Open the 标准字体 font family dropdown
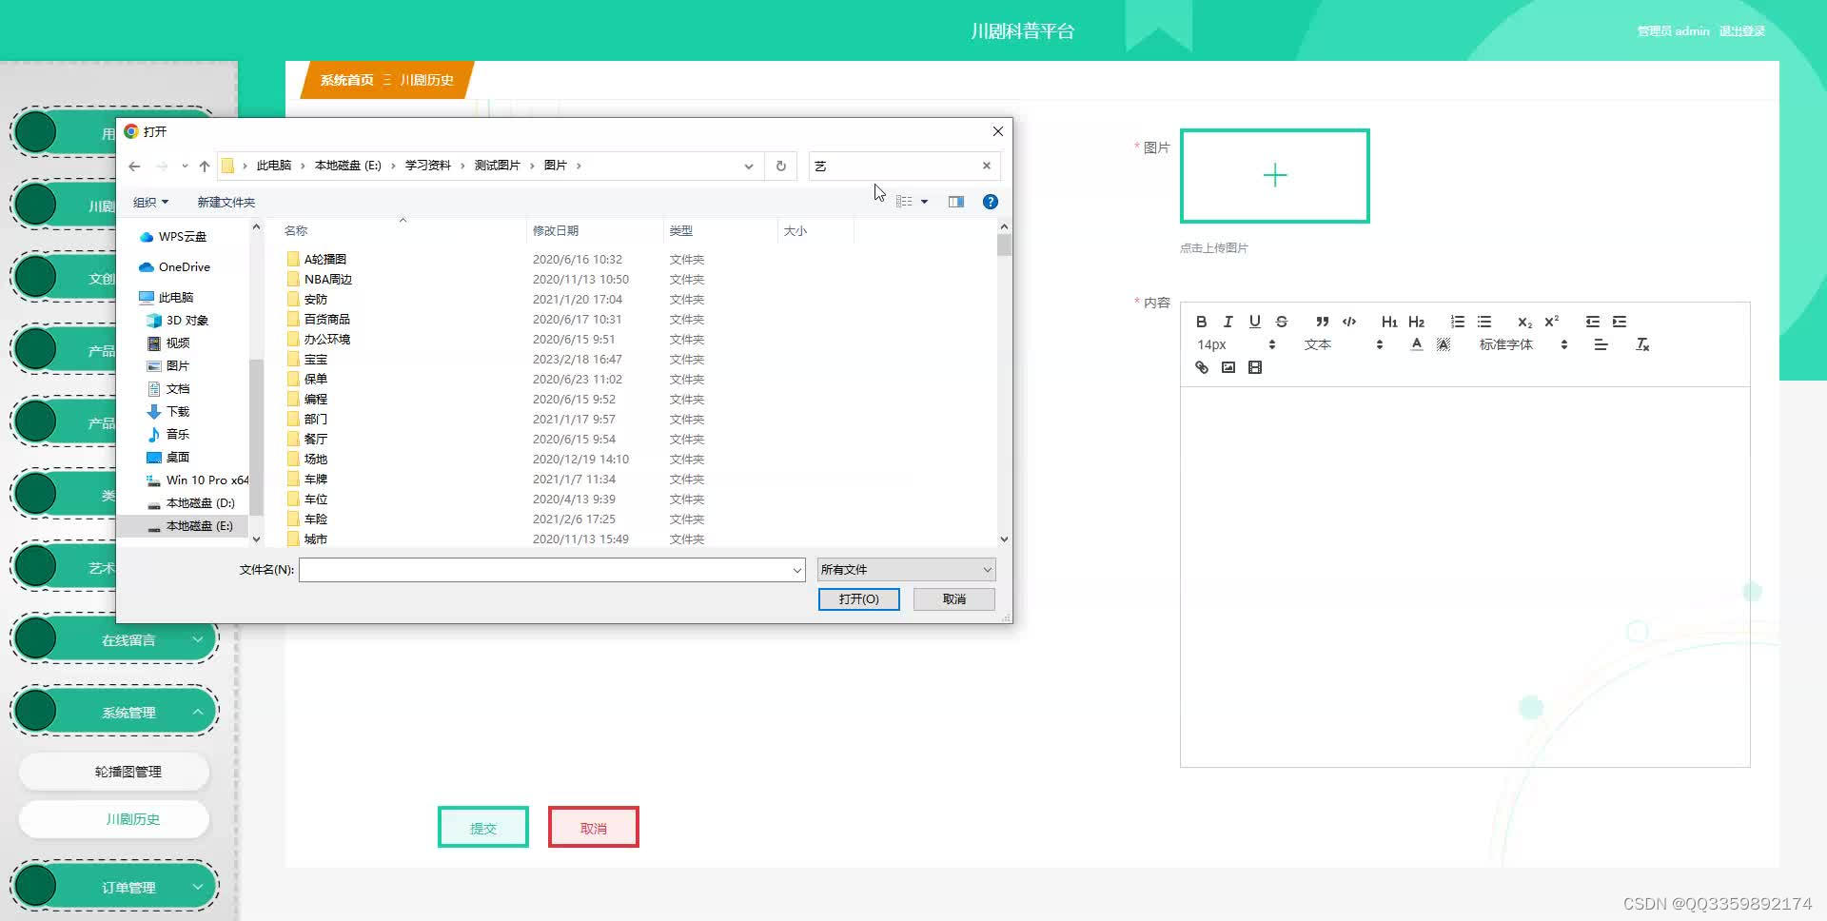This screenshot has height=921, width=1827. (1523, 344)
